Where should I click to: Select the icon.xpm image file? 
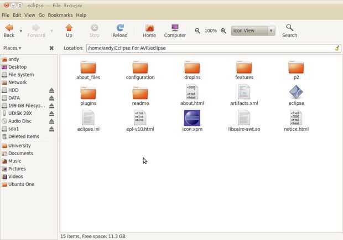(193, 121)
